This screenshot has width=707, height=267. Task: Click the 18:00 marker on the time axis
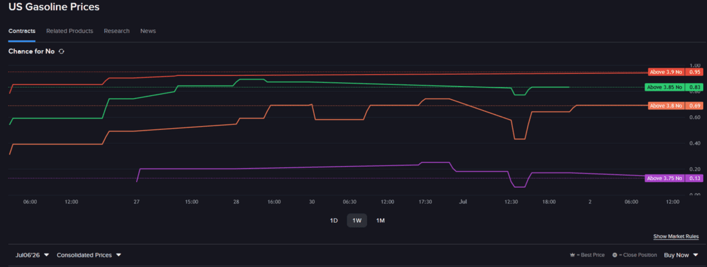pyautogui.click(x=549, y=202)
